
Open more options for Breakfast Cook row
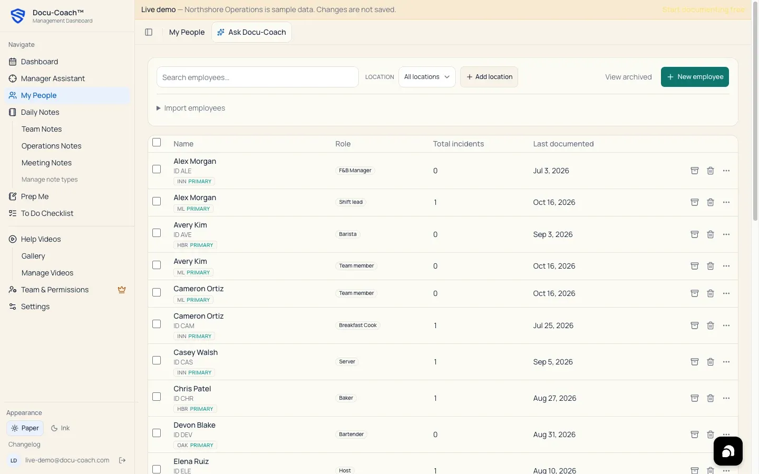726,325
